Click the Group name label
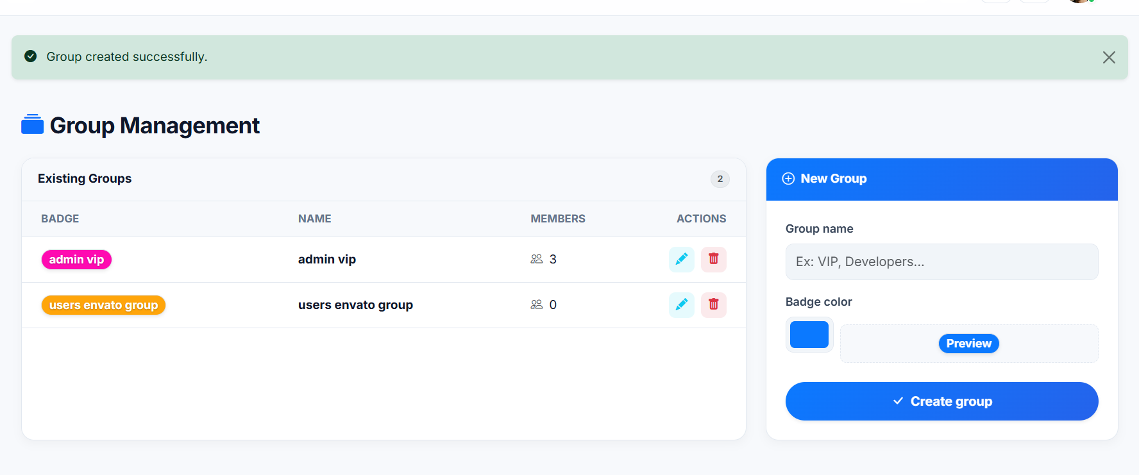 (x=819, y=229)
